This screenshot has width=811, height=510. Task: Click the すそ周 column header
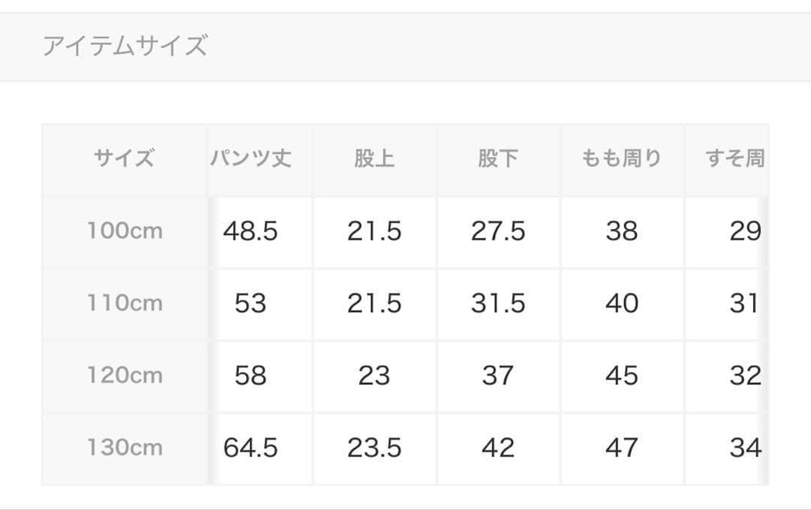pos(735,158)
